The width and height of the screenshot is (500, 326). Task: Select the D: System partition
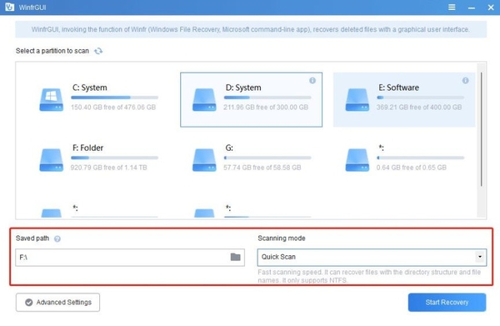(252, 99)
